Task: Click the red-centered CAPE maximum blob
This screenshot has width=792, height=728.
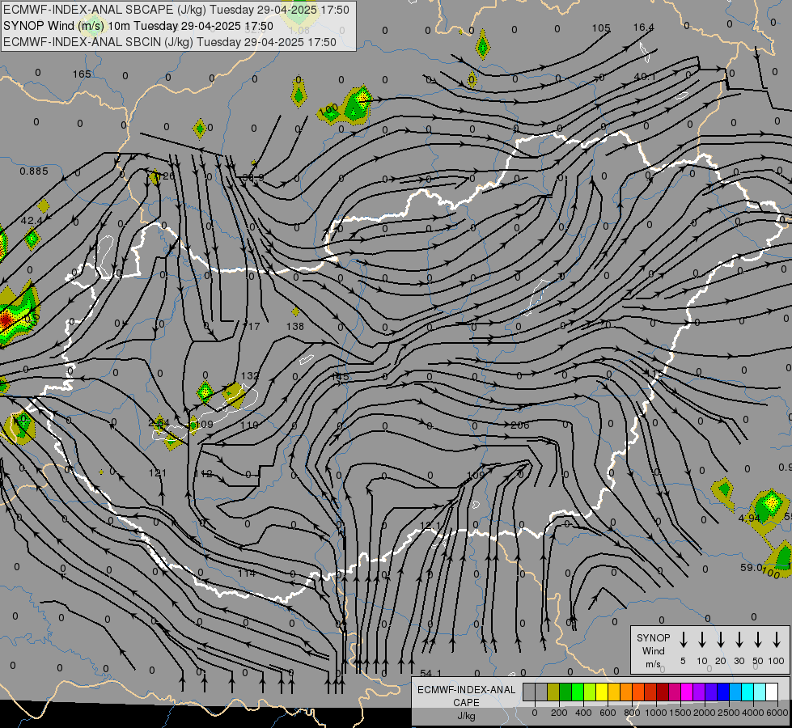Action: 6,320
